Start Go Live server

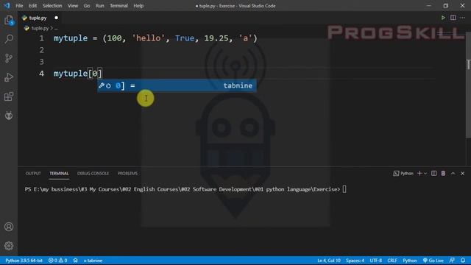[x=433, y=261]
